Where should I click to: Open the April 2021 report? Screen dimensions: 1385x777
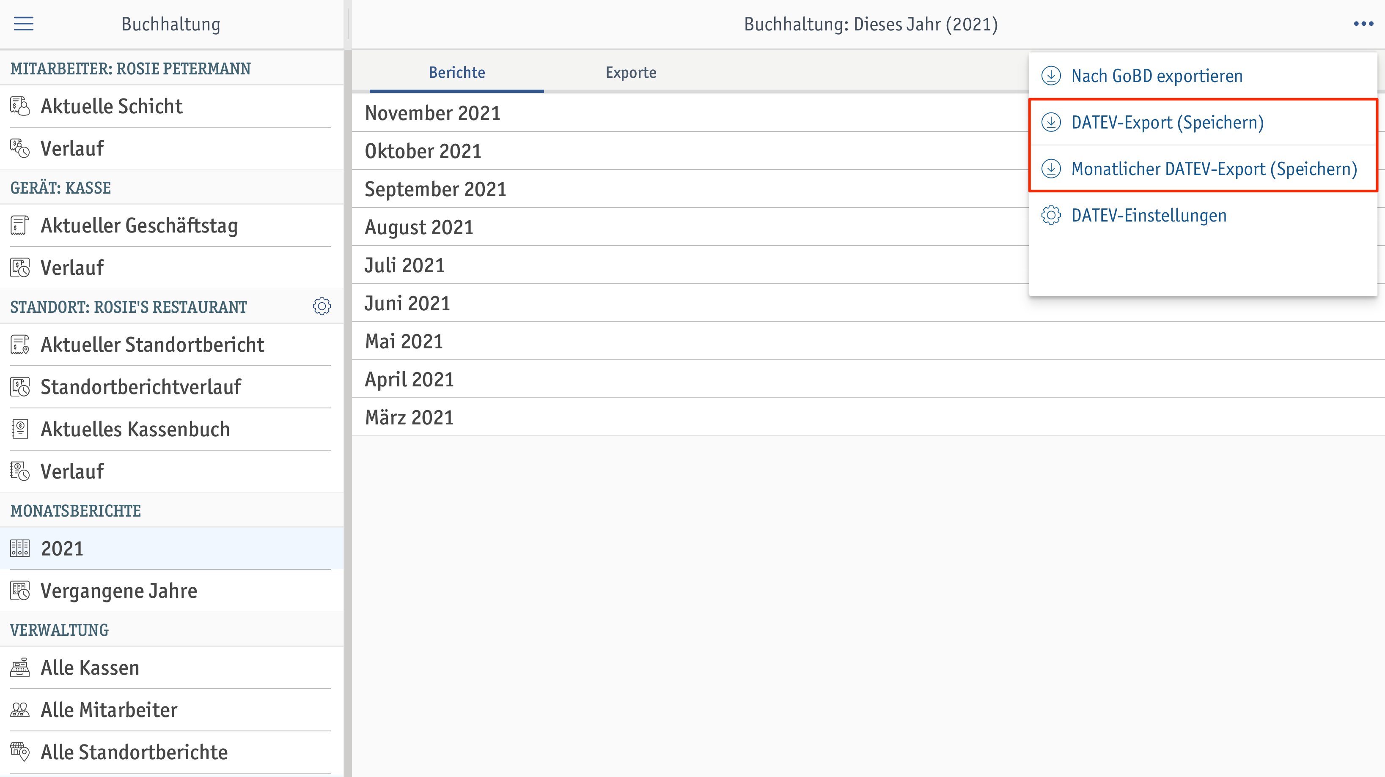(868, 379)
